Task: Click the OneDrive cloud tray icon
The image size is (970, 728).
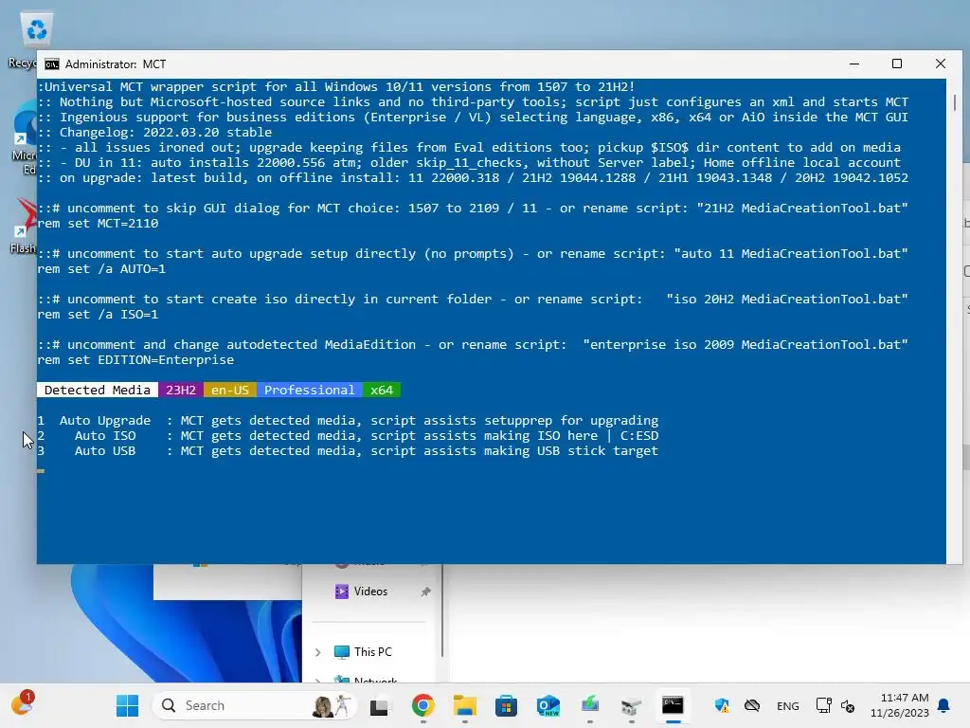Action: tap(751, 705)
